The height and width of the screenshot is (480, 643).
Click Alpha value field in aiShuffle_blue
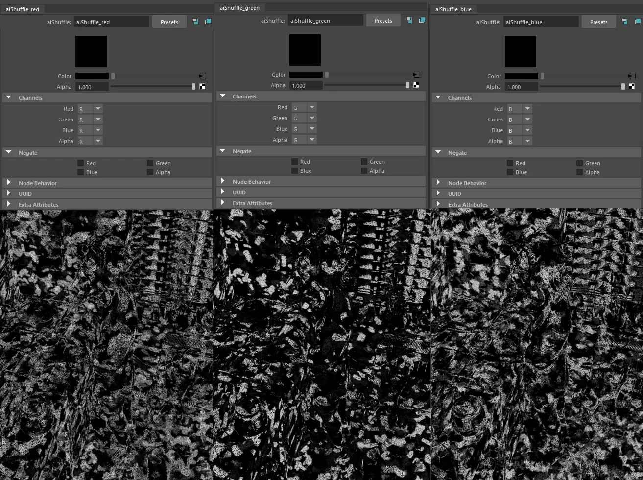coord(522,87)
